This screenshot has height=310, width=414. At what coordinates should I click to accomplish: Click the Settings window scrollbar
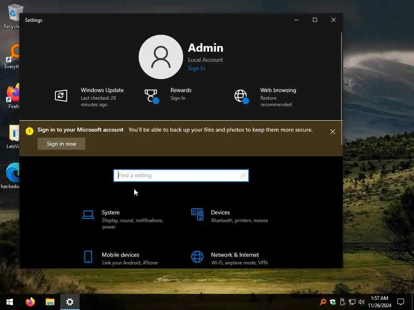[342, 89]
